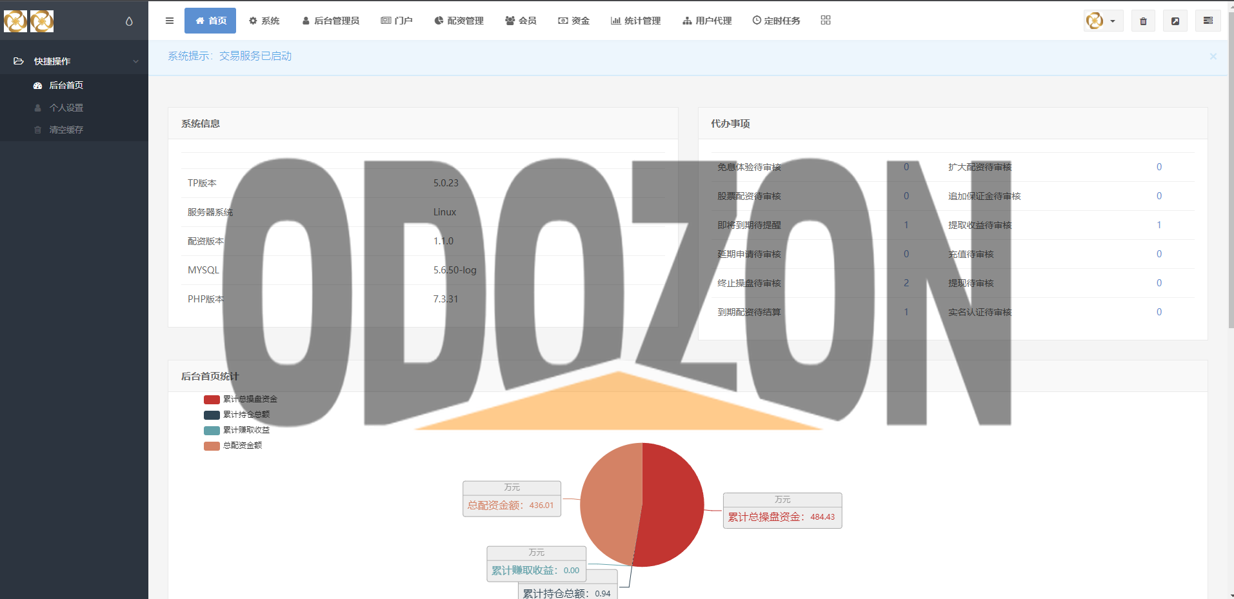Click the panel list icon at top right

1208,21
